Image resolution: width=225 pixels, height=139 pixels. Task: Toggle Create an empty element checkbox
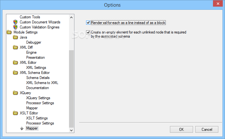tap(88, 32)
